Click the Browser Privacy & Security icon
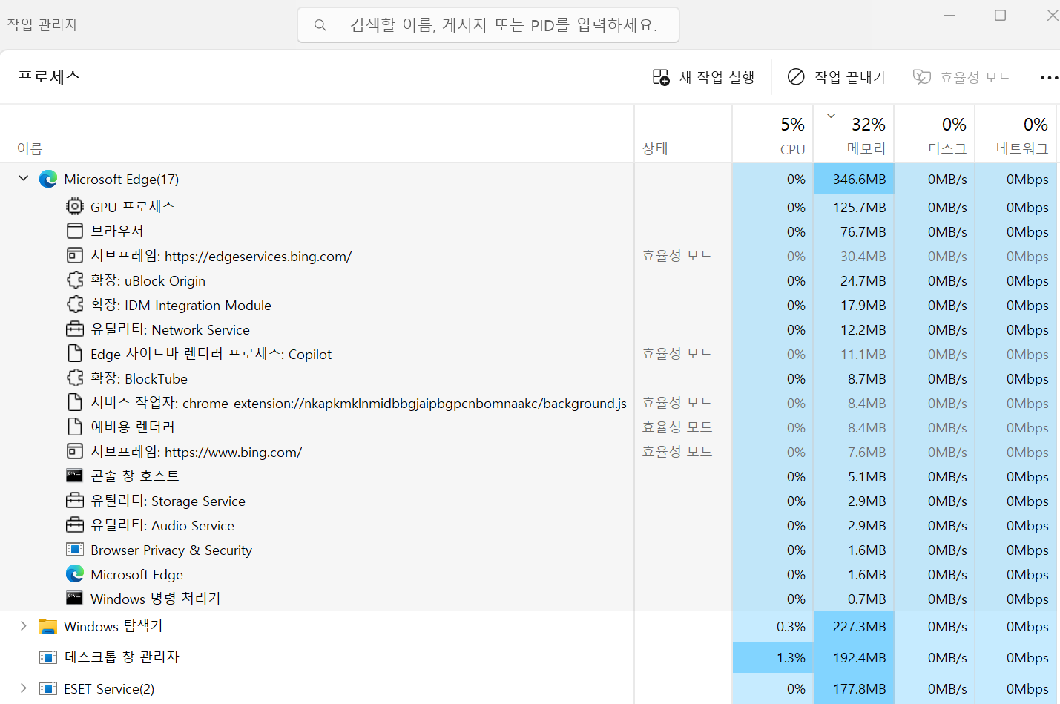1060x704 pixels. pos(74,549)
